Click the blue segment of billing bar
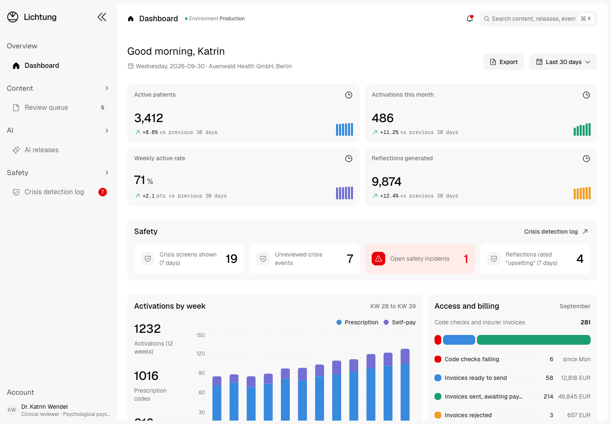The height and width of the screenshot is (424, 611). pos(459,340)
